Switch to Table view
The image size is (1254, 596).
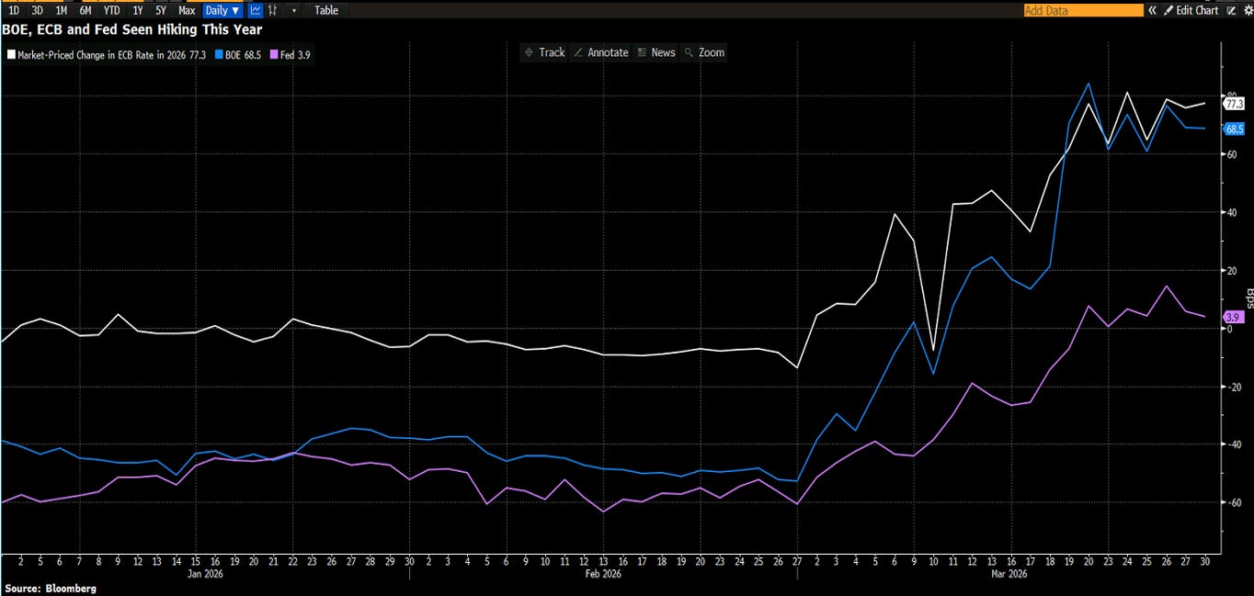point(326,10)
